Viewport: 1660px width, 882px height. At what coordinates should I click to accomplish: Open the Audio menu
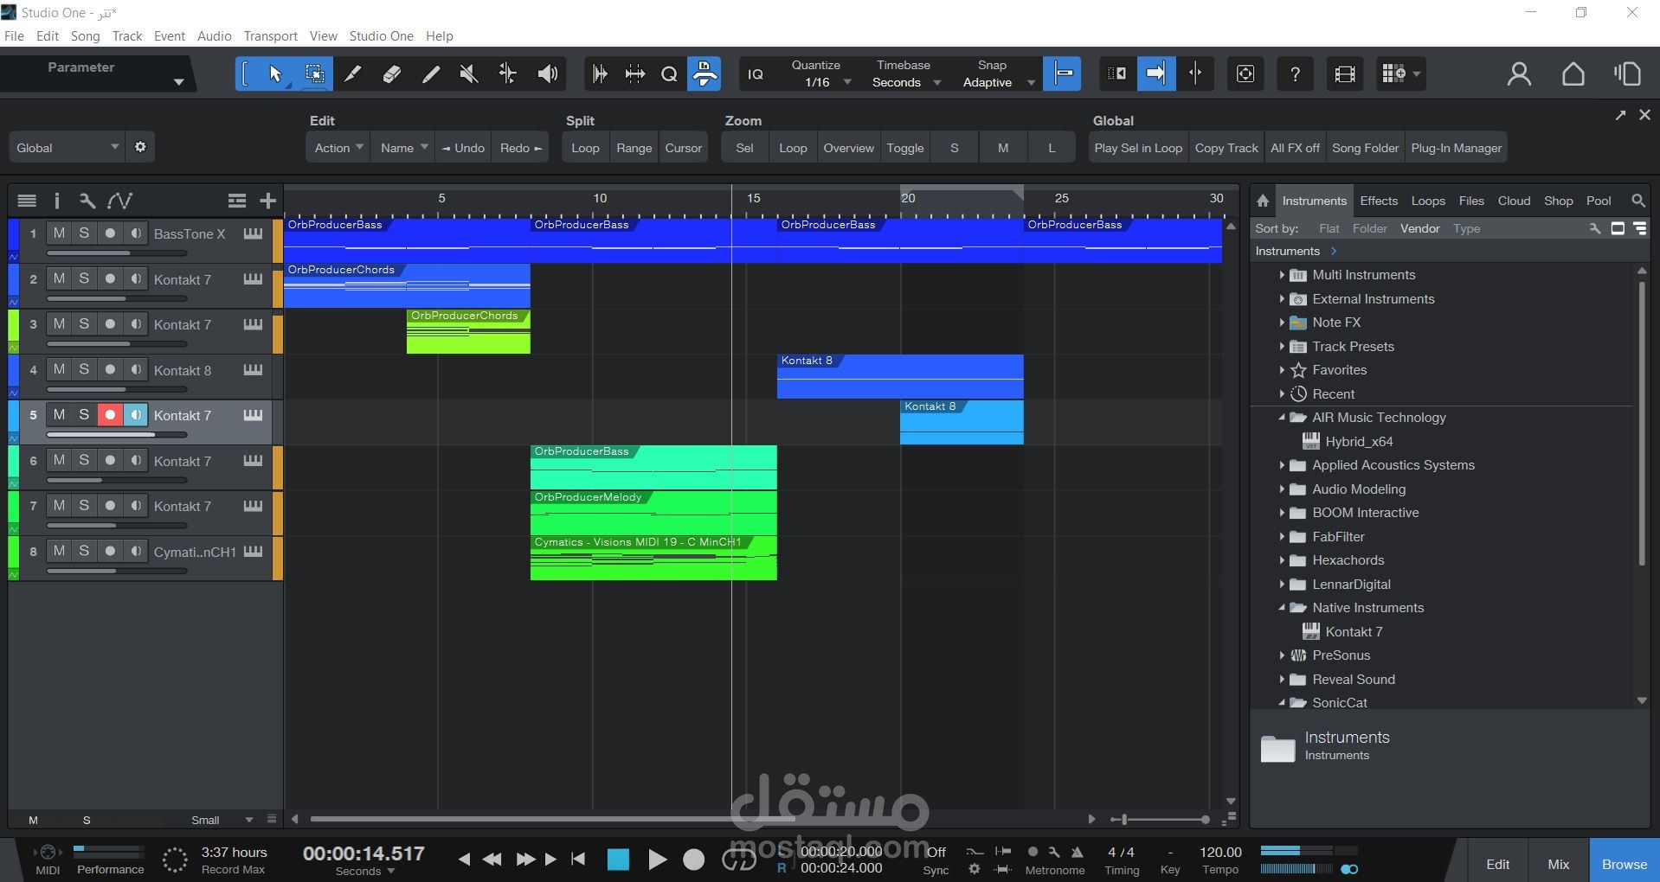214,36
